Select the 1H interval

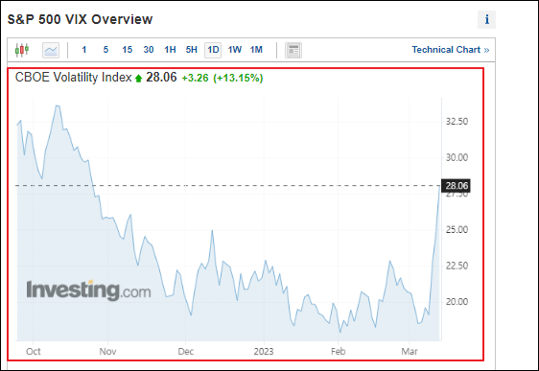coord(170,50)
